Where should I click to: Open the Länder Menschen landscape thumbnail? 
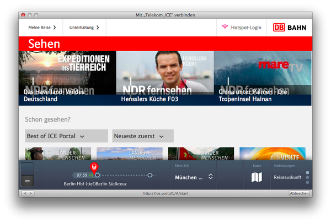point(130,154)
